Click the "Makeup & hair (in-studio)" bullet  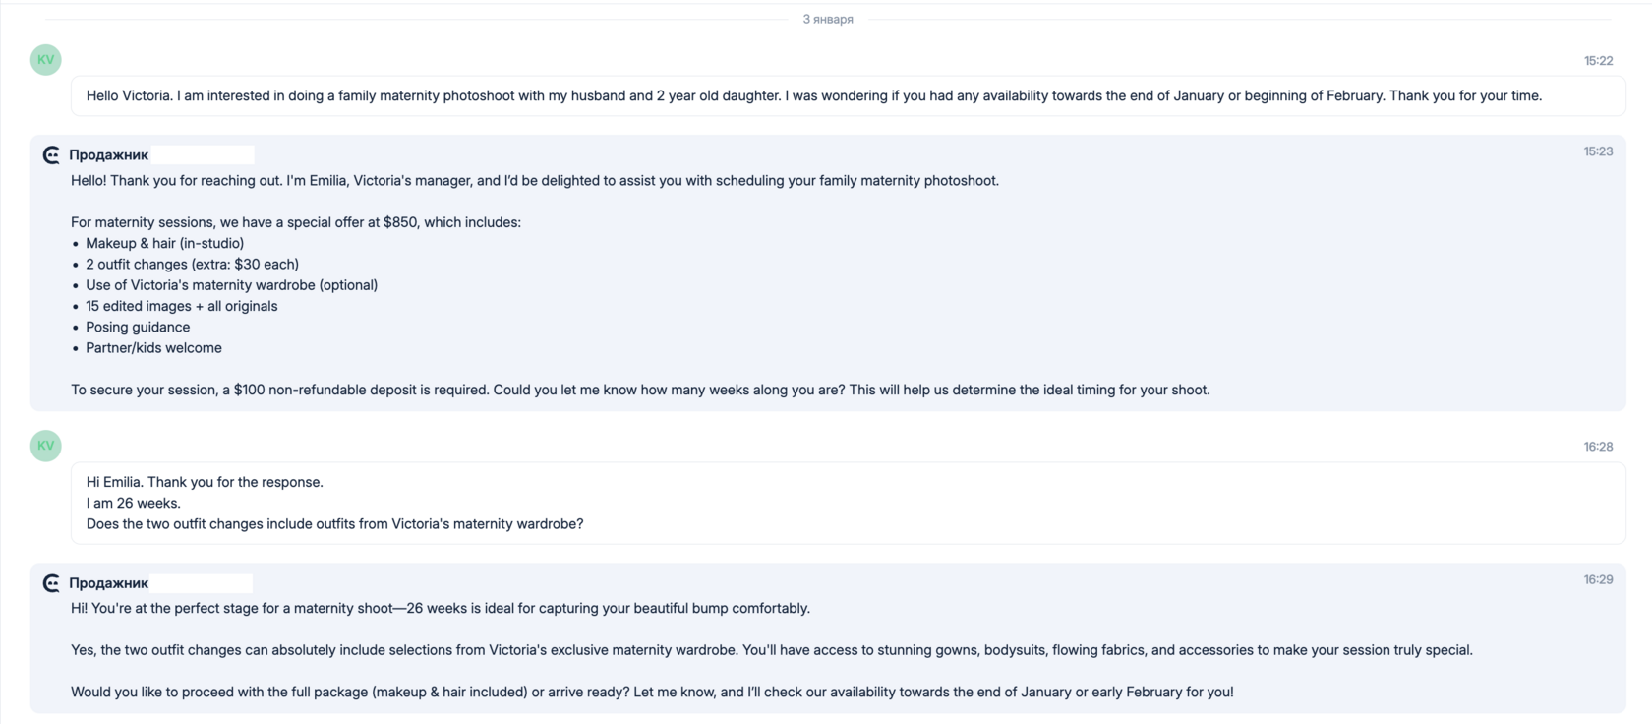point(164,244)
